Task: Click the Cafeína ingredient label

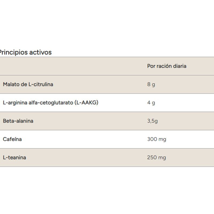Action: 12,139
